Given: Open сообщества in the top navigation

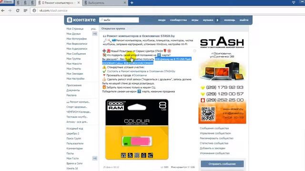Looking at the screenshot, I should tap(178, 20).
